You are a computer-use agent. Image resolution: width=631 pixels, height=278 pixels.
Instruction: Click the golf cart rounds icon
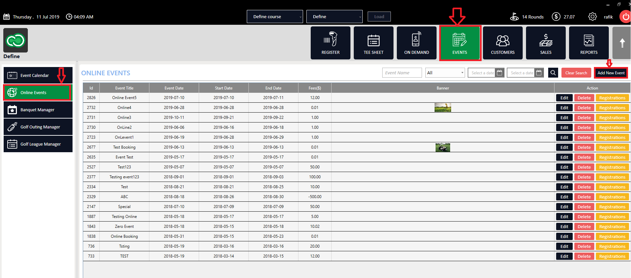514,17
